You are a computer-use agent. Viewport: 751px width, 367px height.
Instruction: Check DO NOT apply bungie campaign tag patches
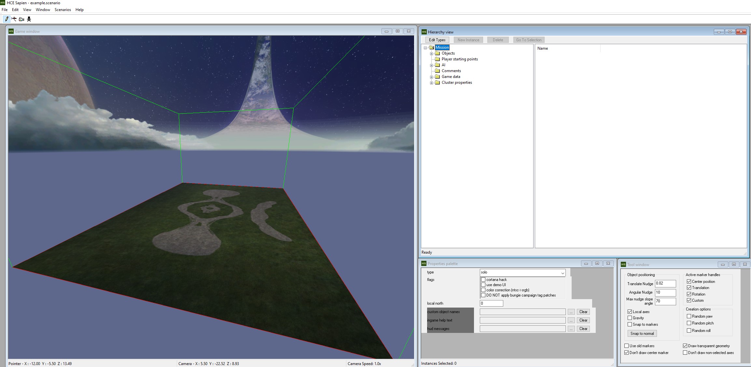click(x=483, y=295)
